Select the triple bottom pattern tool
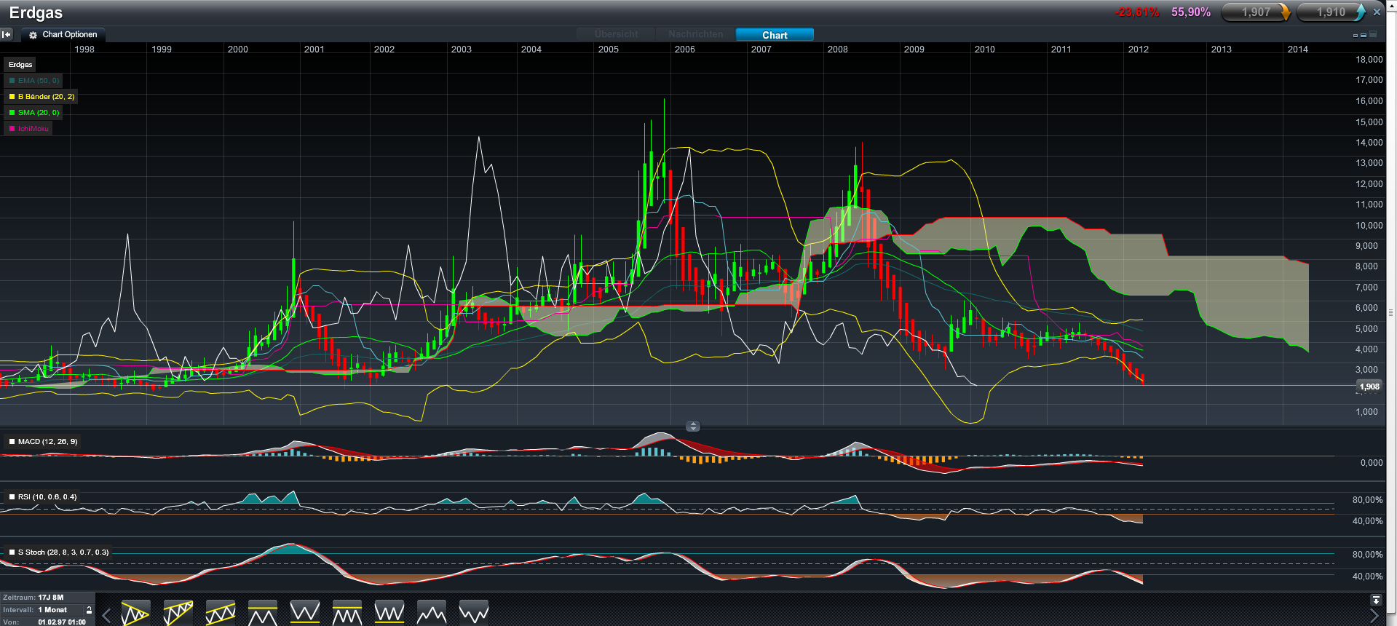 click(389, 613)
